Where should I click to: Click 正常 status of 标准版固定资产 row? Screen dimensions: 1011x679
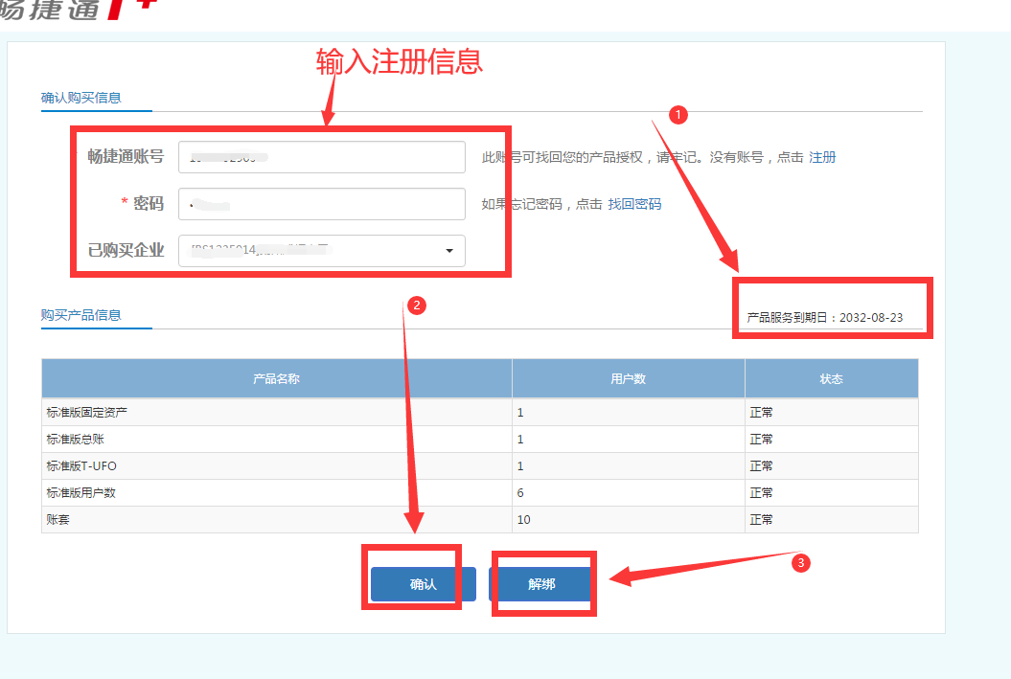pyautogui.click(x=762, y=413)
